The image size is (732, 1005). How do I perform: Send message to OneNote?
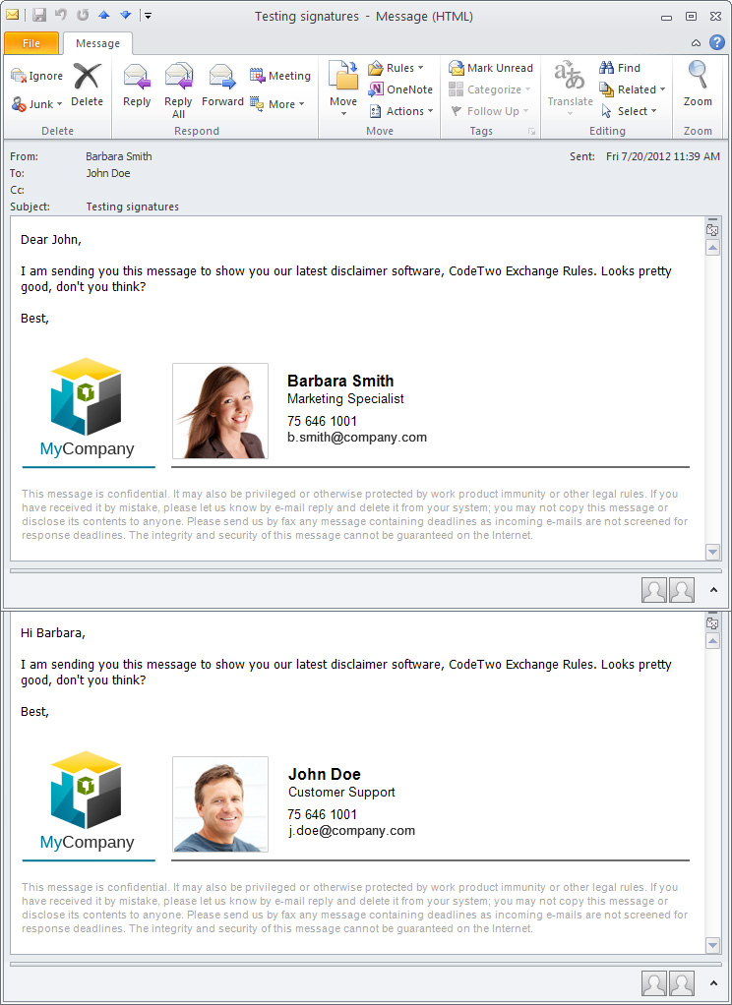click(400, 89)
